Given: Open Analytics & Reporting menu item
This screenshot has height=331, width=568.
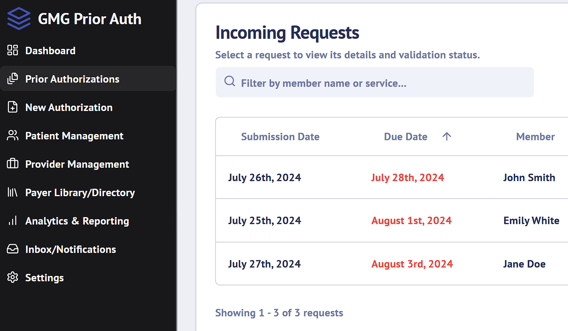Looking at the screenshot, I should [x=77, y=221].
